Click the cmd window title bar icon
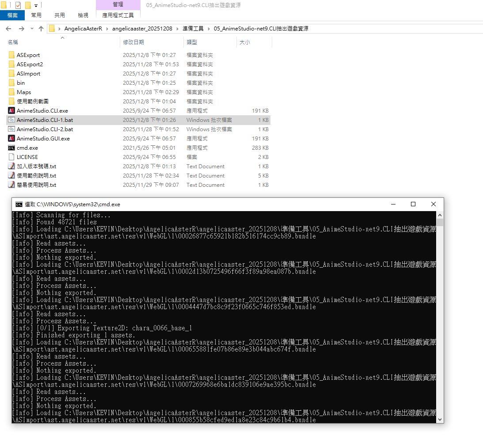Image resolution: width=483 pixels, height=439 pixels. 19,204
